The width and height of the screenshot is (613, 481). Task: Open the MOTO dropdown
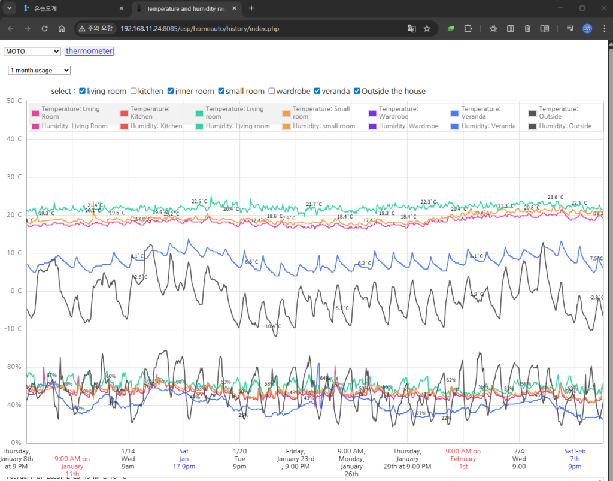point(32,52)
